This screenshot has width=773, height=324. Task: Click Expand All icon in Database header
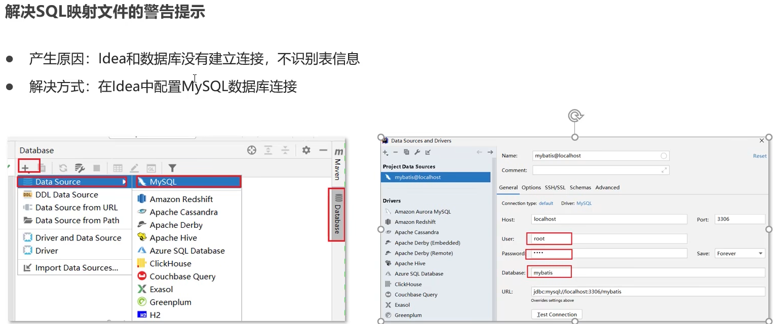click(268, 150)
